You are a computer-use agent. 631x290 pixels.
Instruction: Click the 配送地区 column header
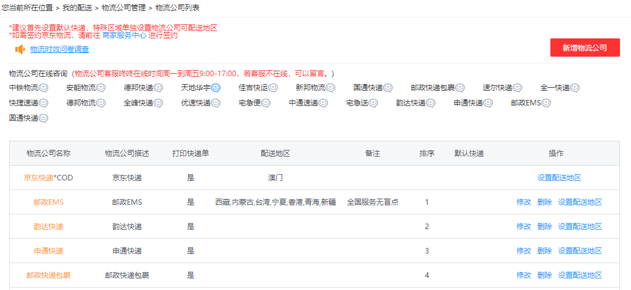pyautogui.click(x=275, y=153)
